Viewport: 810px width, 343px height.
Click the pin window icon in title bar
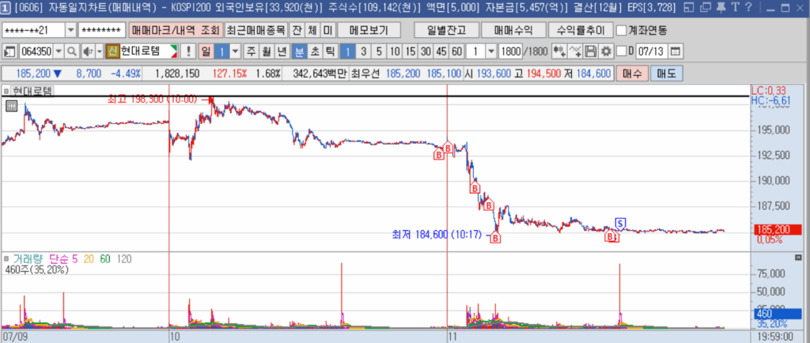click(x=721, y=7)
